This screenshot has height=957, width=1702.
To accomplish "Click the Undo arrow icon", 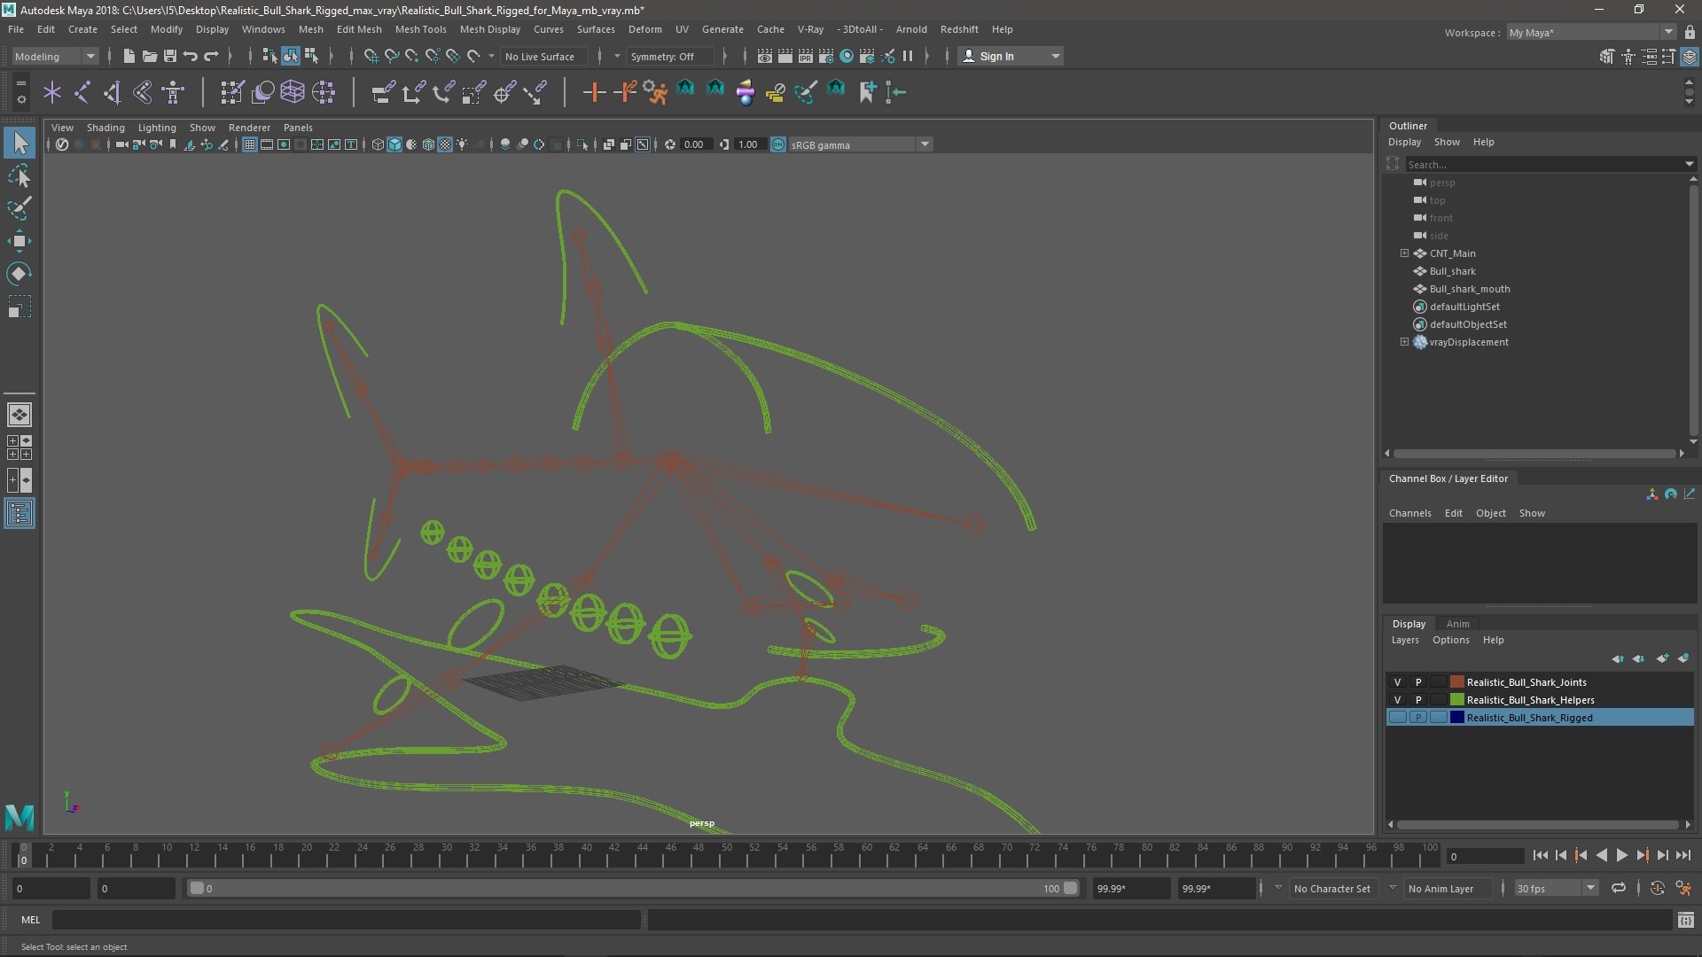I will [190, 56].
